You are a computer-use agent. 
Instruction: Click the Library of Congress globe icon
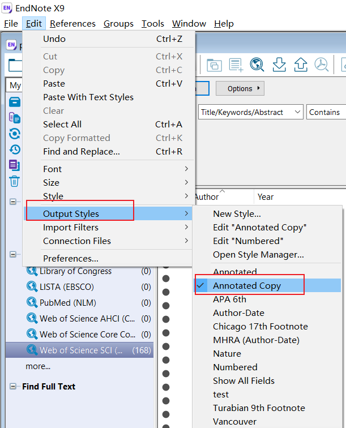[x=32, y=271]
